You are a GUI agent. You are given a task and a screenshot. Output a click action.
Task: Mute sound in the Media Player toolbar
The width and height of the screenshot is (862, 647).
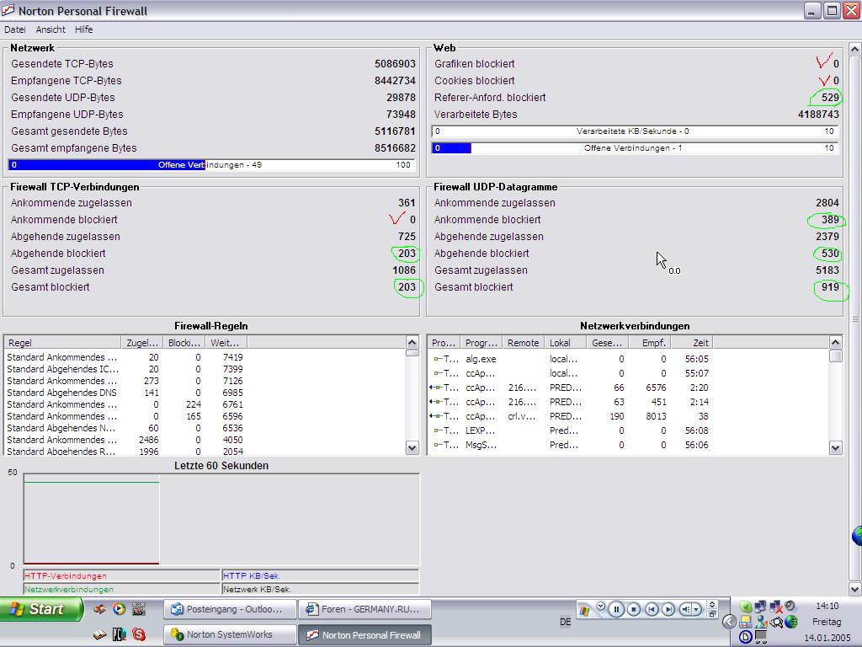pos(685,609)
